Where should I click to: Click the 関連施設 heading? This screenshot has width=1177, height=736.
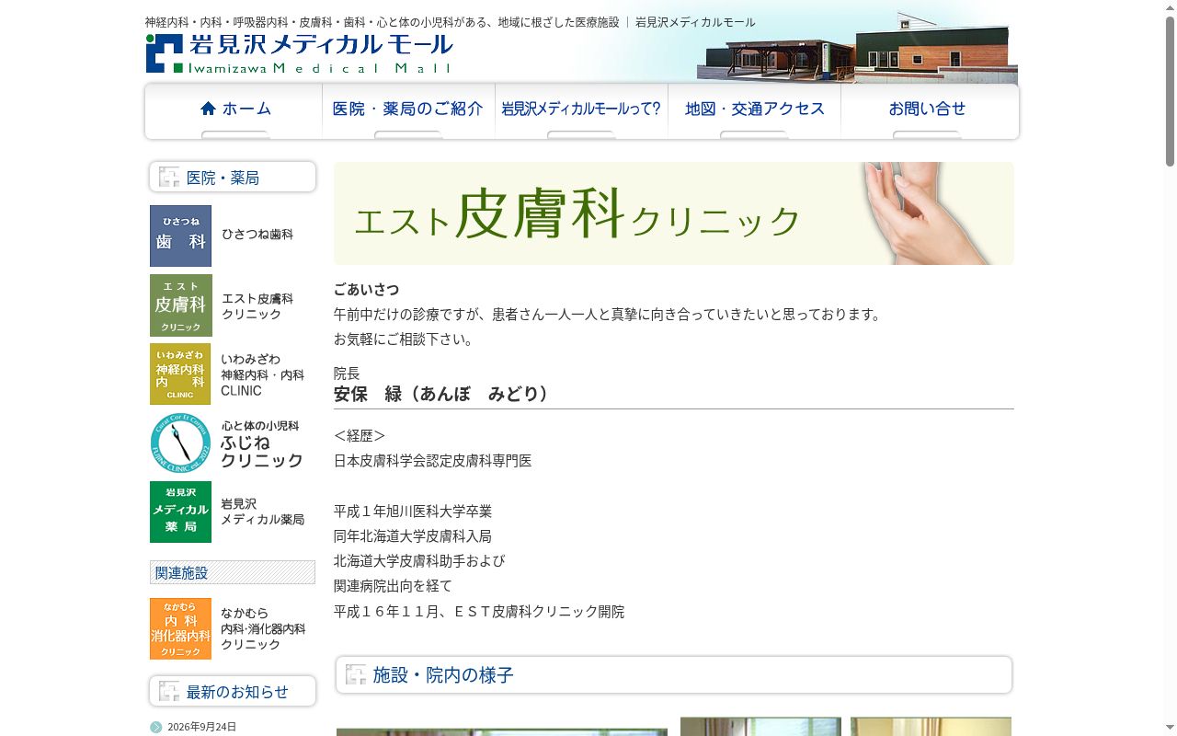(233, 572)
